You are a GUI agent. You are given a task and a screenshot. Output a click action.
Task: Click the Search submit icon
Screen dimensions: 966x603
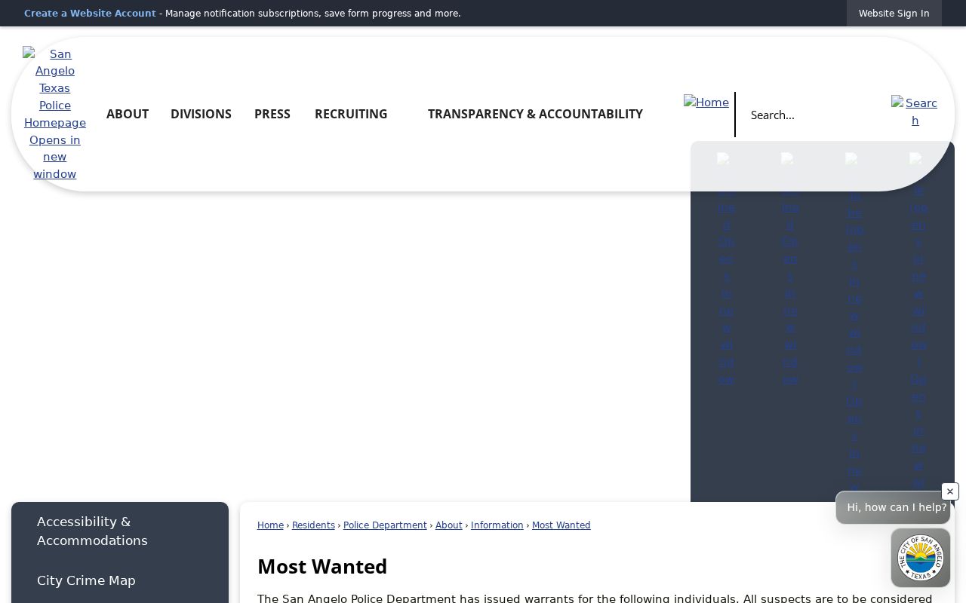click(x=915, y=112)
